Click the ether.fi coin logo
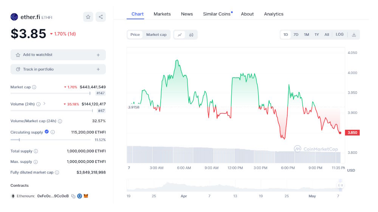 14,17
